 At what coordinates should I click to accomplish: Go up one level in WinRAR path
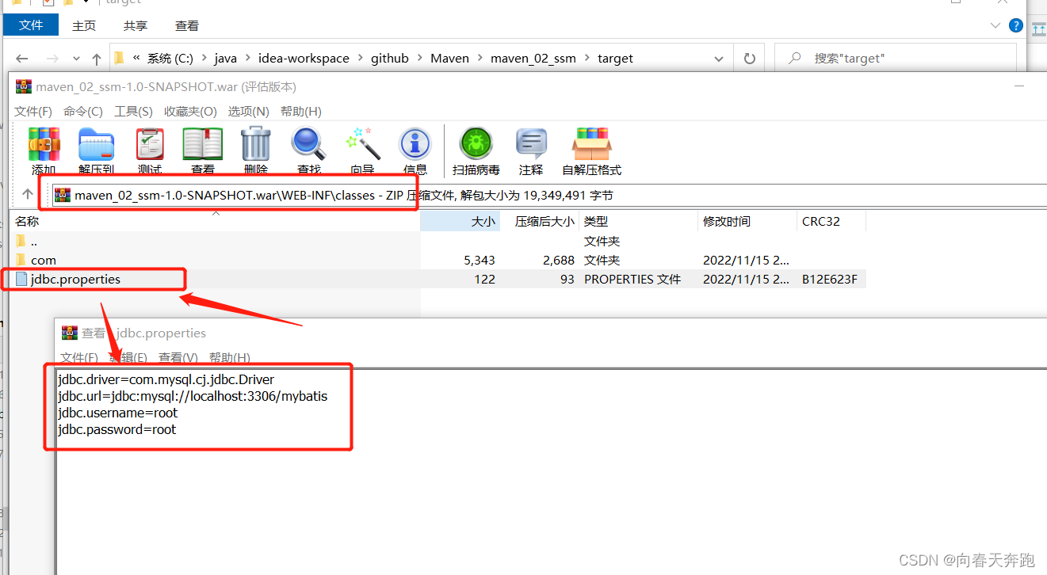click(x=27, y=195)
